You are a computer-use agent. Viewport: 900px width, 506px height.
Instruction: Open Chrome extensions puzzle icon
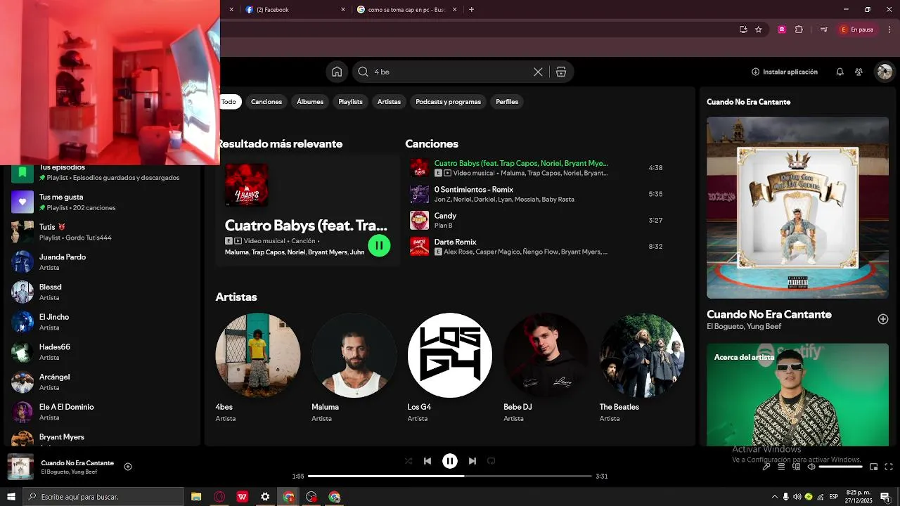[799, 30]
